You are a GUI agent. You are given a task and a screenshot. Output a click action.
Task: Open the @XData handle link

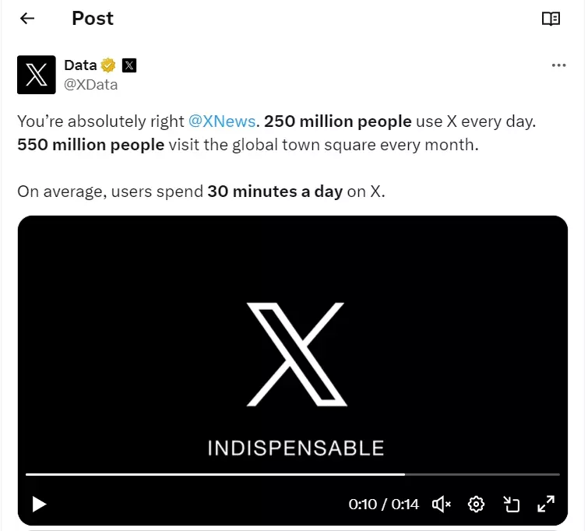[90, 85]
